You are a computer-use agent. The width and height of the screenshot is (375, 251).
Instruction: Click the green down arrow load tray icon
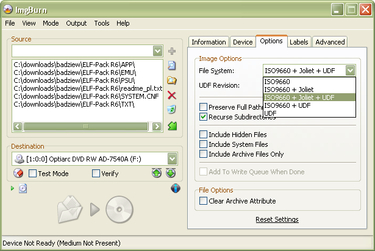(x=171, y=173)
